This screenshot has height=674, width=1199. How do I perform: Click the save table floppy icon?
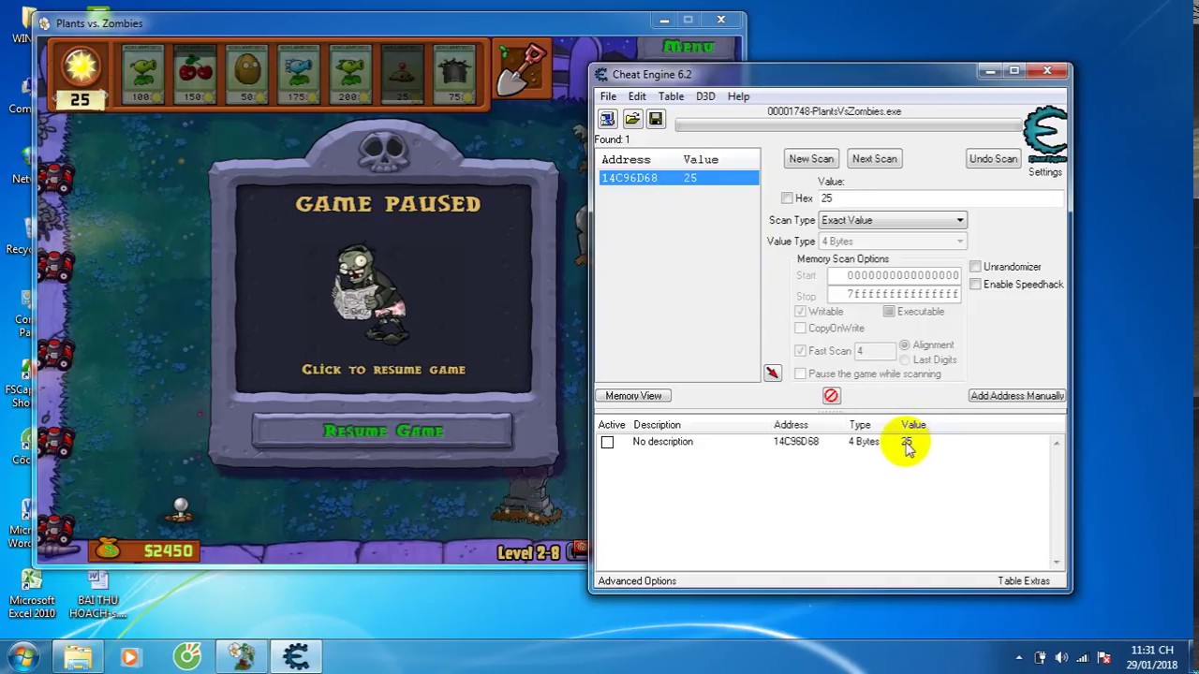pyautogui.click(x=656, y=119)
